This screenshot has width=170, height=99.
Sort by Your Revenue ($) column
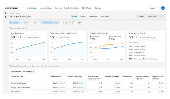64,77
